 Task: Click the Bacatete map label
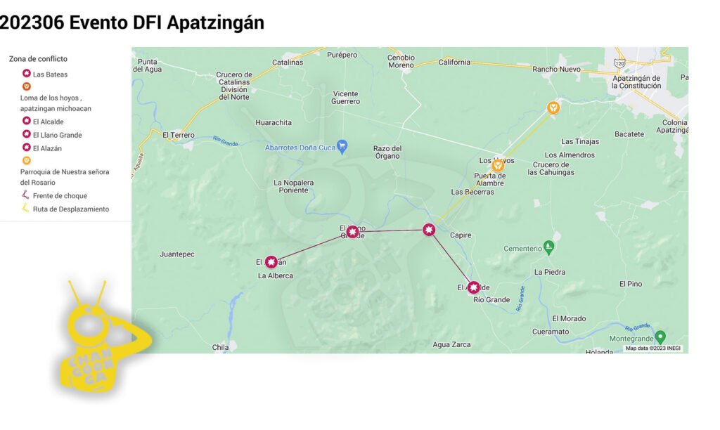tap(629, 134)
